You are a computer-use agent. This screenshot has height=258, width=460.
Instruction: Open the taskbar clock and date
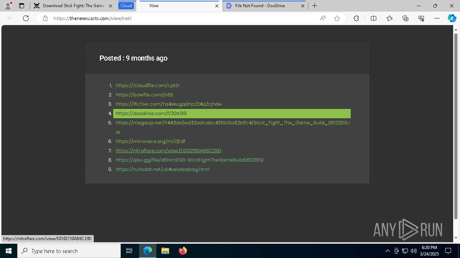point(429,251)
